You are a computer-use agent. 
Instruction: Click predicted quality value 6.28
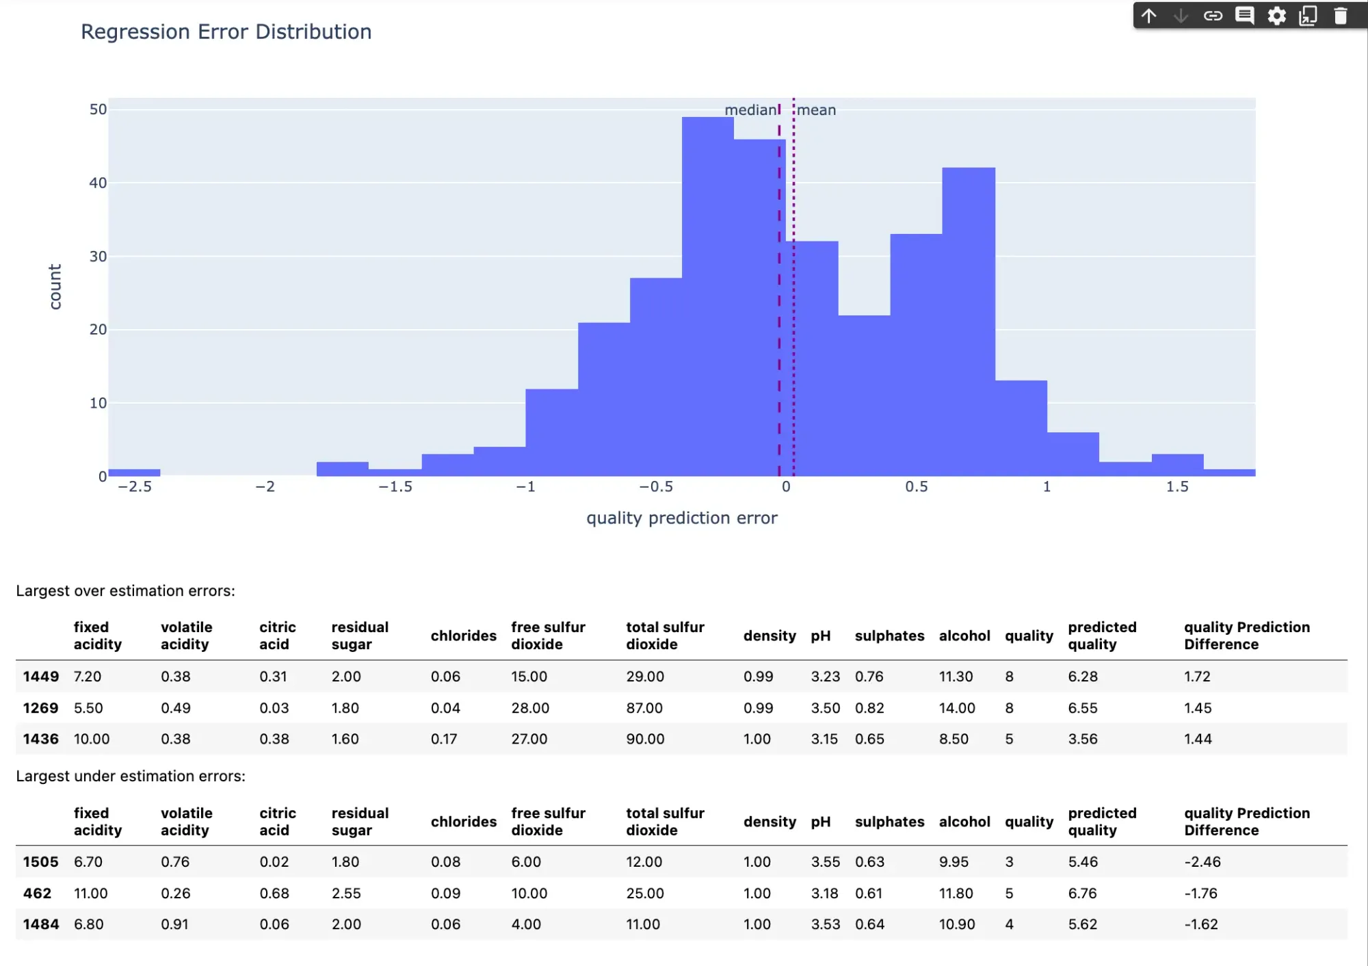coord(1083,676)
